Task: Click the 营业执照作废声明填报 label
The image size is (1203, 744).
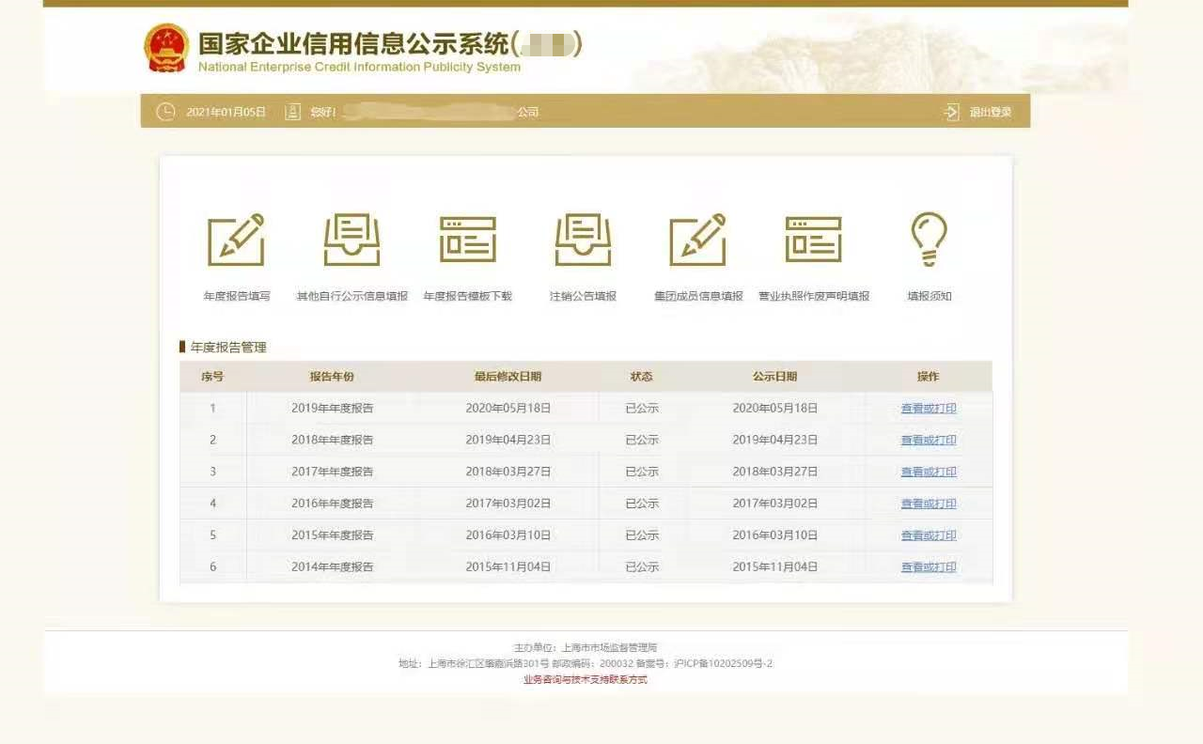Action: coord(814,296)
